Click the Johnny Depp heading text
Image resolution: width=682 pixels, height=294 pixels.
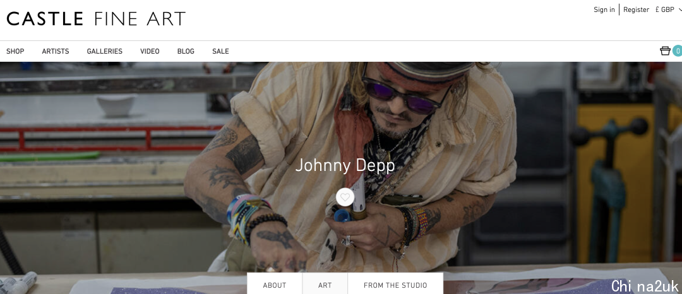[345, 165]
